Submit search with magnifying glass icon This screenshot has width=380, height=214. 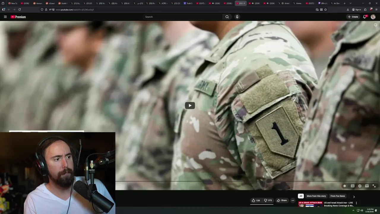[227, 17]
